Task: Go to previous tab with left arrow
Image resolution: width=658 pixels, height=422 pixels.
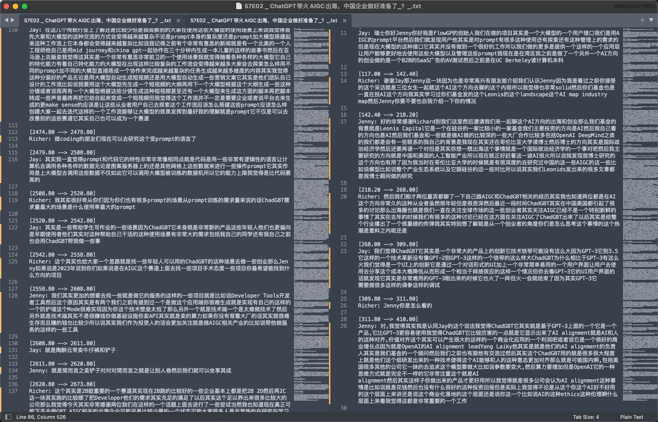Action: coord(6,20)
